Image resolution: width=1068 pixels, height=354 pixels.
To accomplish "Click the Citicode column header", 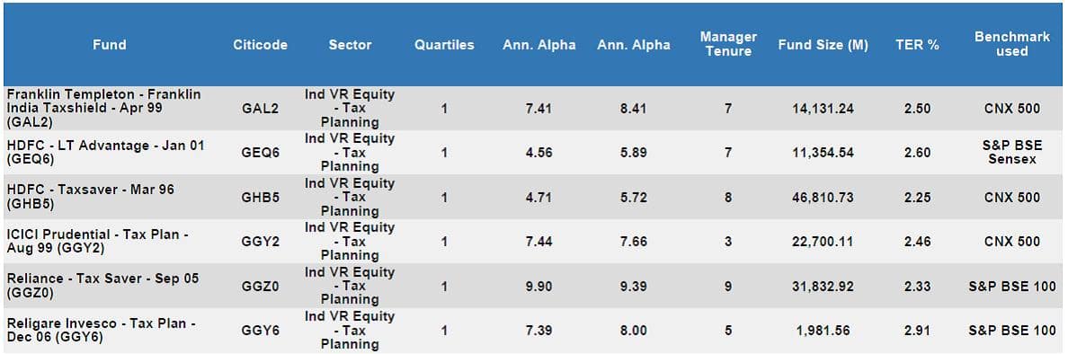I will point(260,45).
